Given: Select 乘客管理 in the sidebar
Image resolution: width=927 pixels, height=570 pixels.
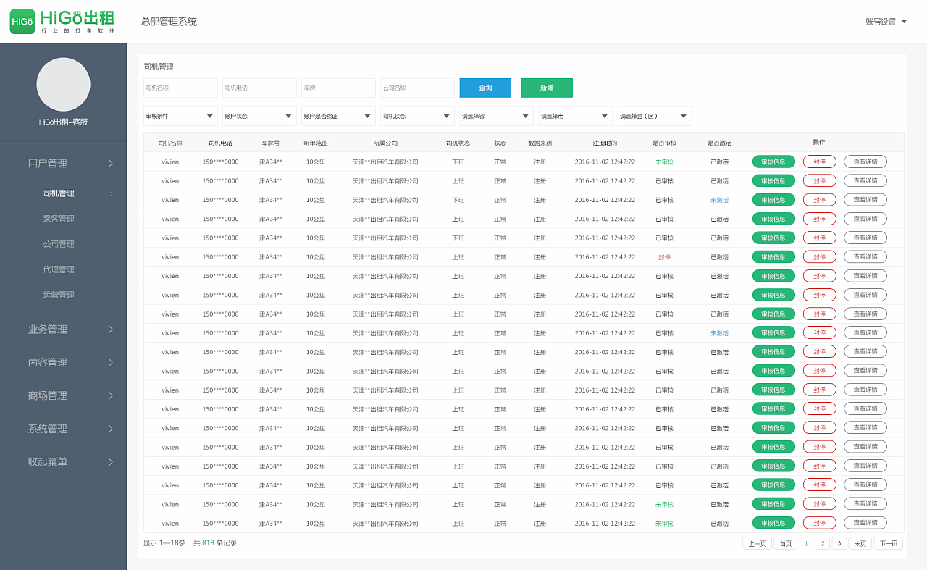Looking at the screenshot, I should (59, 219).
